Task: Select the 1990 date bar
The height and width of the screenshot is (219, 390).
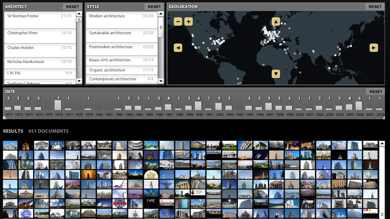Action: [198, 106]
